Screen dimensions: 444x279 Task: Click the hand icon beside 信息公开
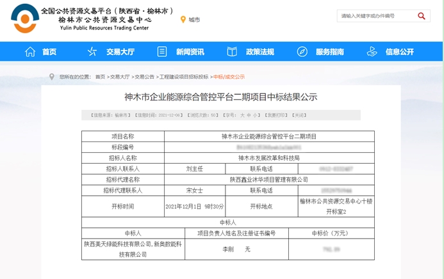pos(372,52)
